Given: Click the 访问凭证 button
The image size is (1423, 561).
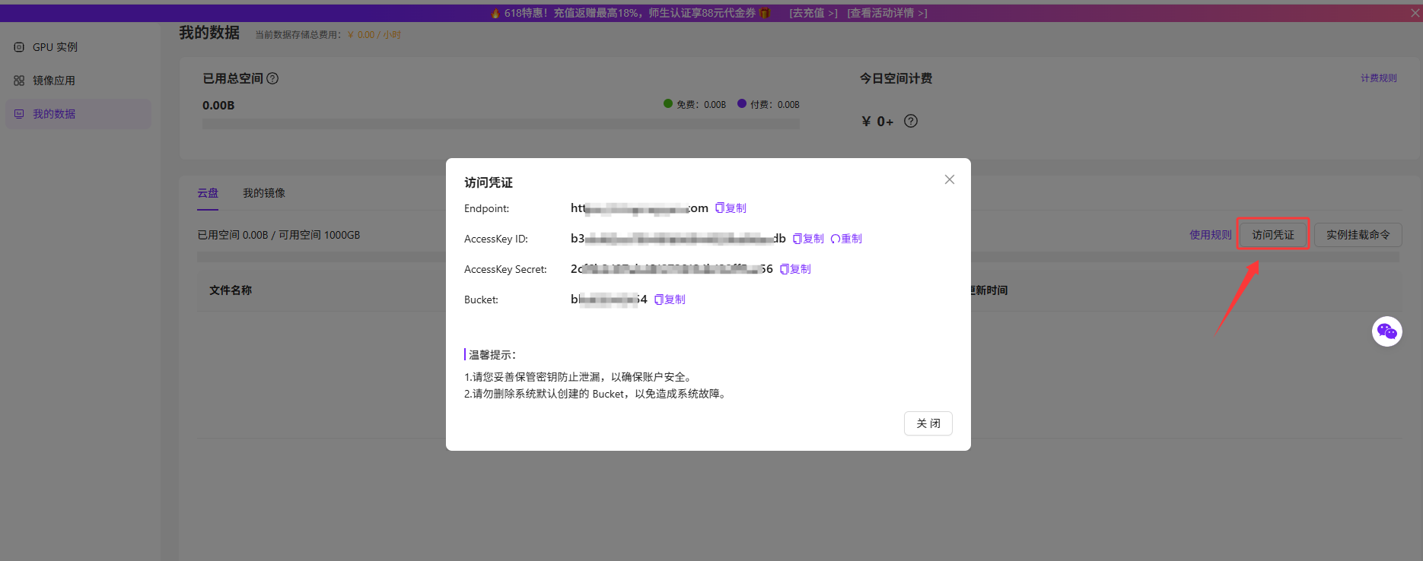Looking at the screenshot, I should 1273,235.
